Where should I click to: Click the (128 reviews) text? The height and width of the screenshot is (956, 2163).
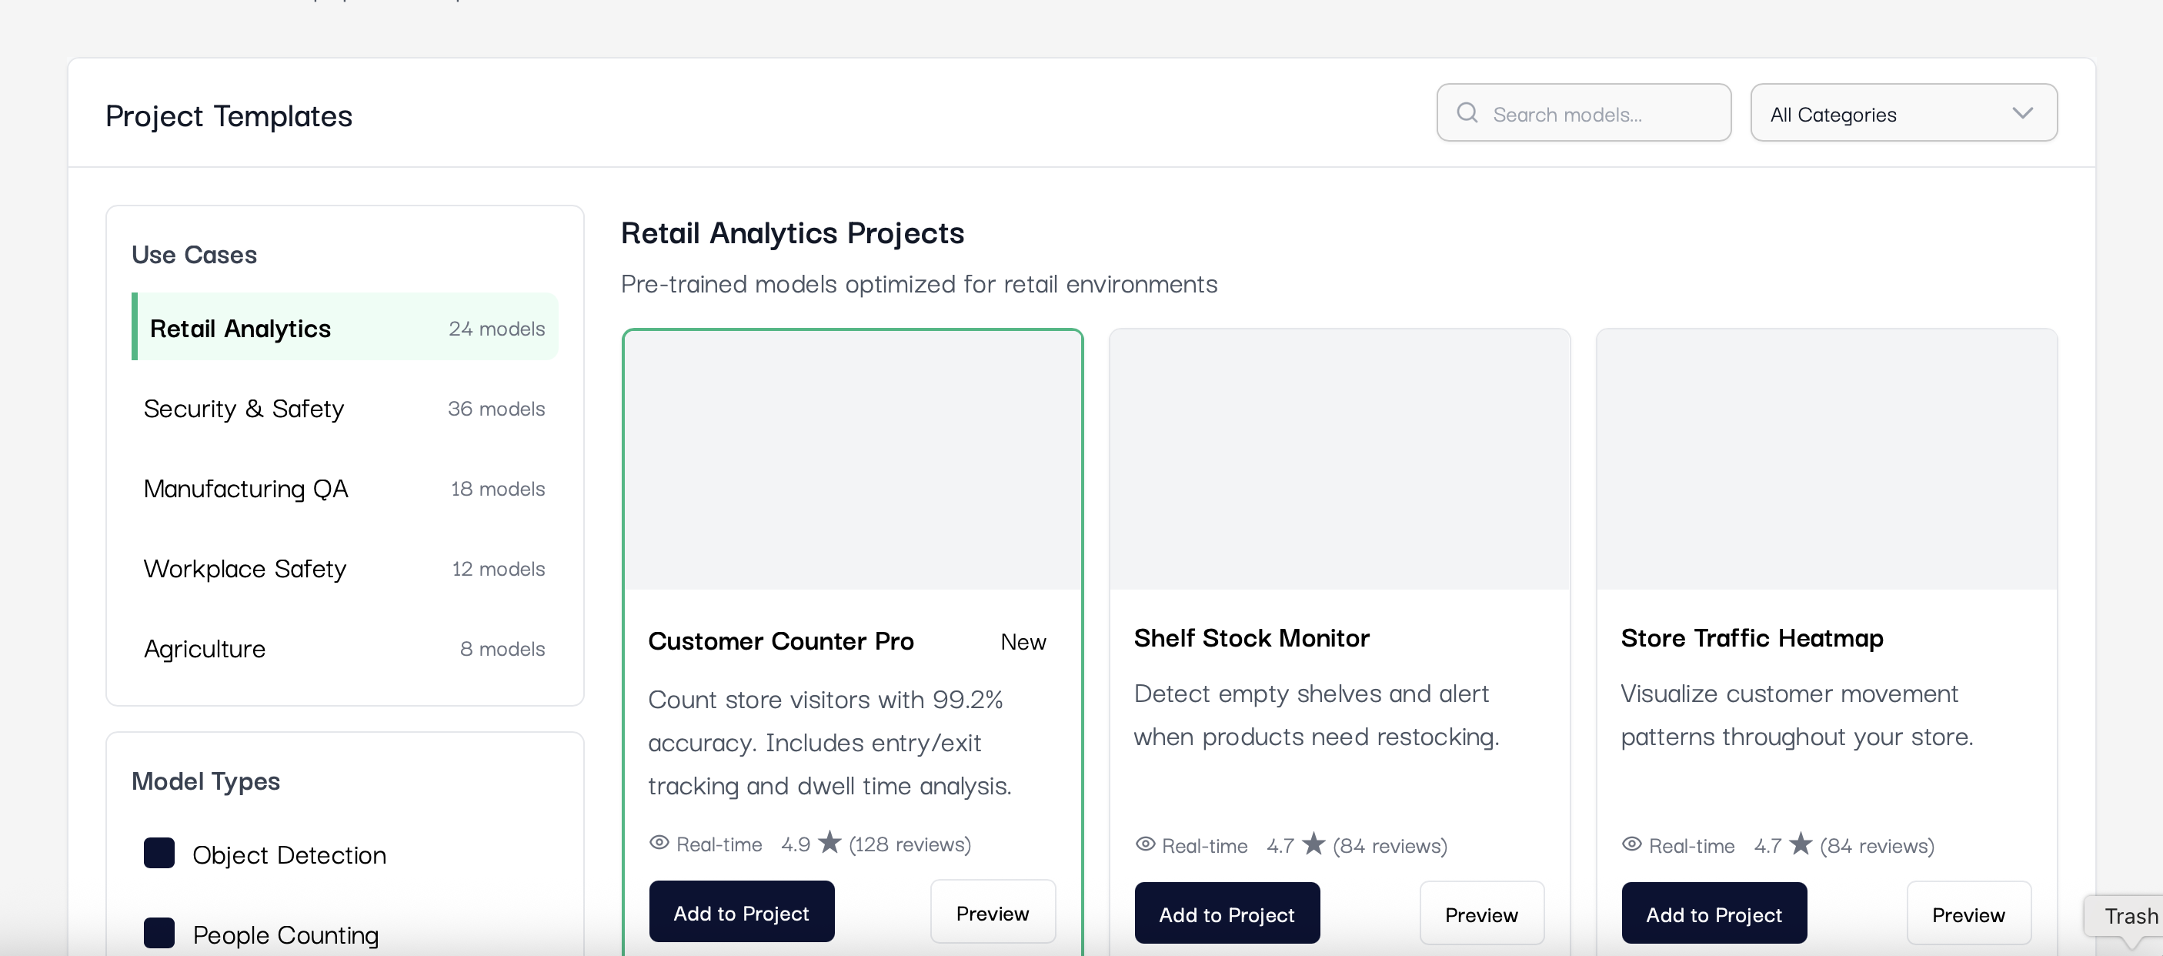(910, 844)
